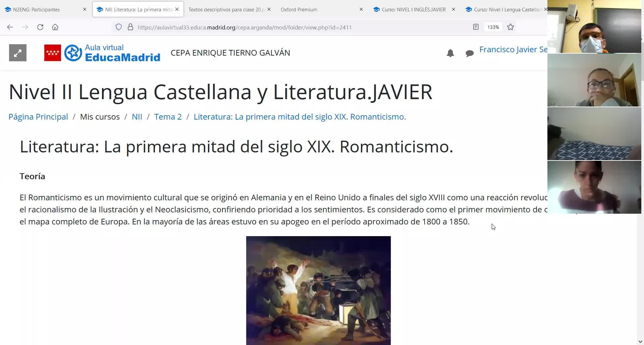Image resolution: width=644 pixels, height=345 pixels.
Task: Click the 133% zoom level indicator
Action: pyautogui.click(x=493, y=27)
